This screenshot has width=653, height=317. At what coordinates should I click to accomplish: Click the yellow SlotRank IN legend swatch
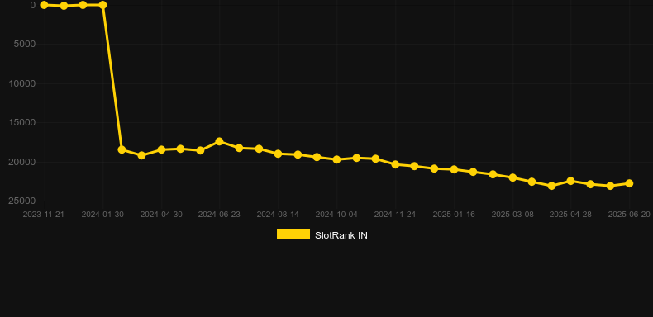[x=293, y=234]
